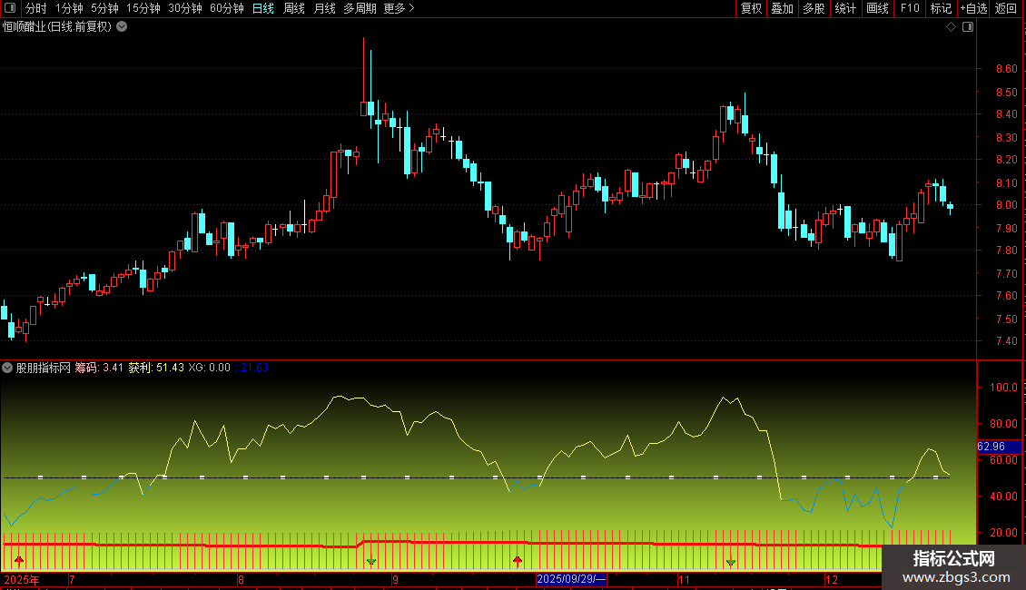
Task: Select the 30分钟 period
Action: (x=184, y=8)
